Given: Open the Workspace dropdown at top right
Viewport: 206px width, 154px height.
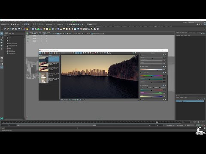Looking at the screenshot, I should [197, 22].
